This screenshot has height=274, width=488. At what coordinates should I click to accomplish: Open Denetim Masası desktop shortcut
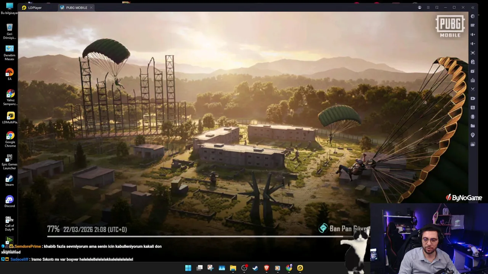tap(10, 53)
